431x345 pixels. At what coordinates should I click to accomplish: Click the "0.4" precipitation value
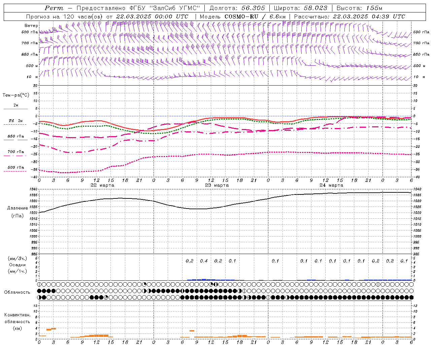click(x=204, y=261)
